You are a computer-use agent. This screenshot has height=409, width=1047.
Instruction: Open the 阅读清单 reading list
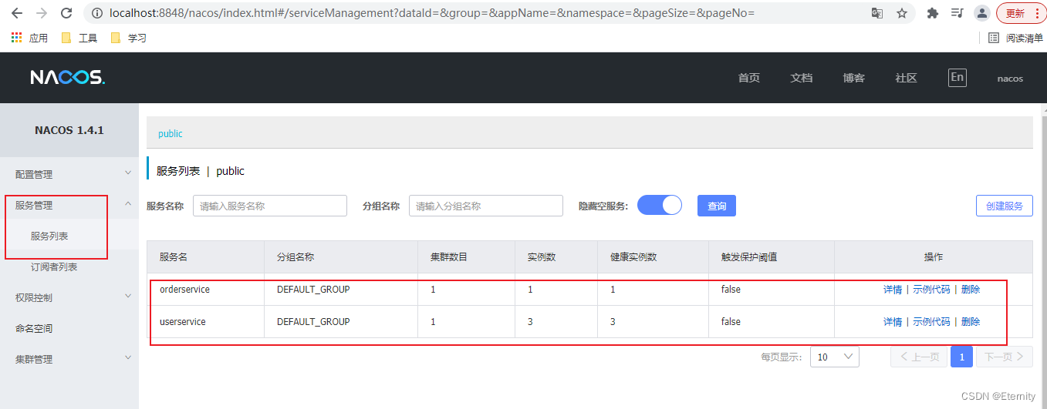click(1015, 38)
